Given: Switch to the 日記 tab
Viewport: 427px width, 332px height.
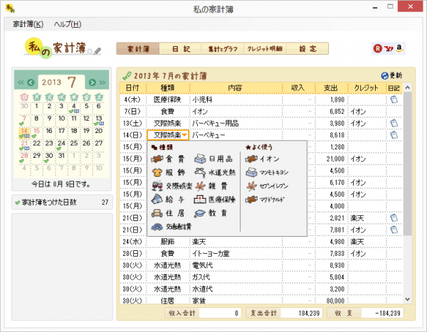Looking at the screenshot, I should (181, 49).
